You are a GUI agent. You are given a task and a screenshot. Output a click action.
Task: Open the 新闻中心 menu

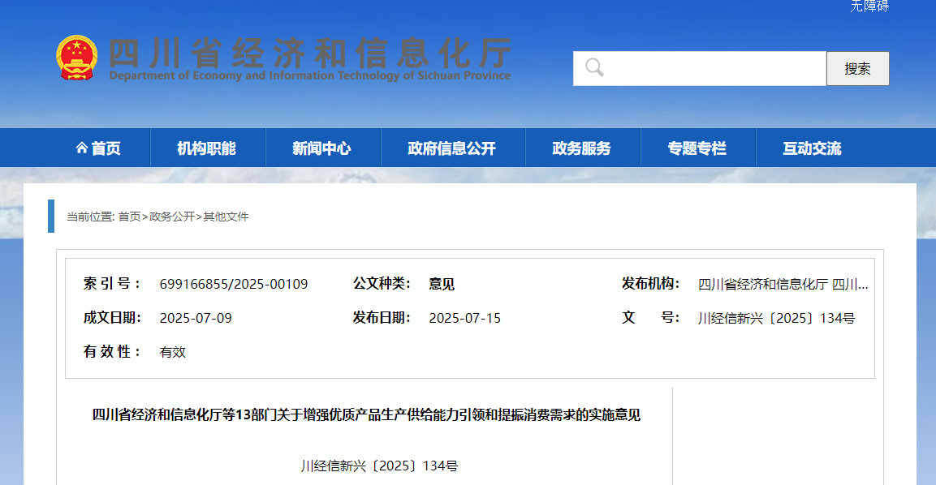(x=321, y=148)
